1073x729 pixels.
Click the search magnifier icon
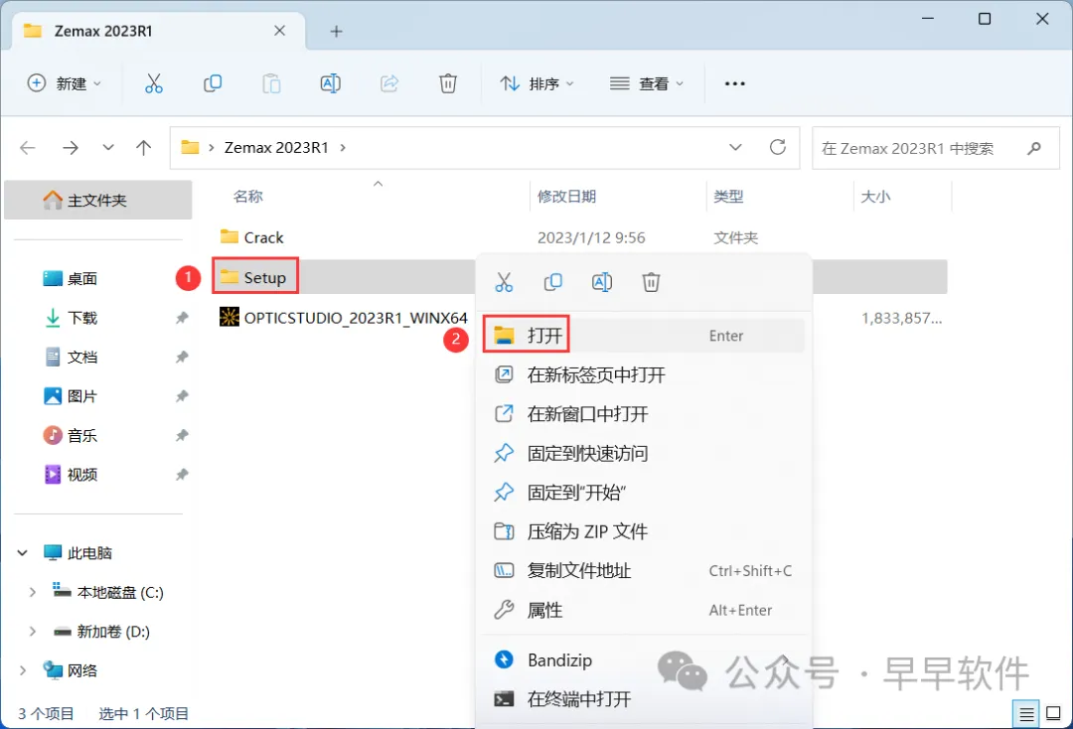(1034, 148)
